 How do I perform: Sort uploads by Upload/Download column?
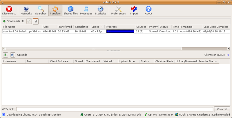[x=186, y=61]
